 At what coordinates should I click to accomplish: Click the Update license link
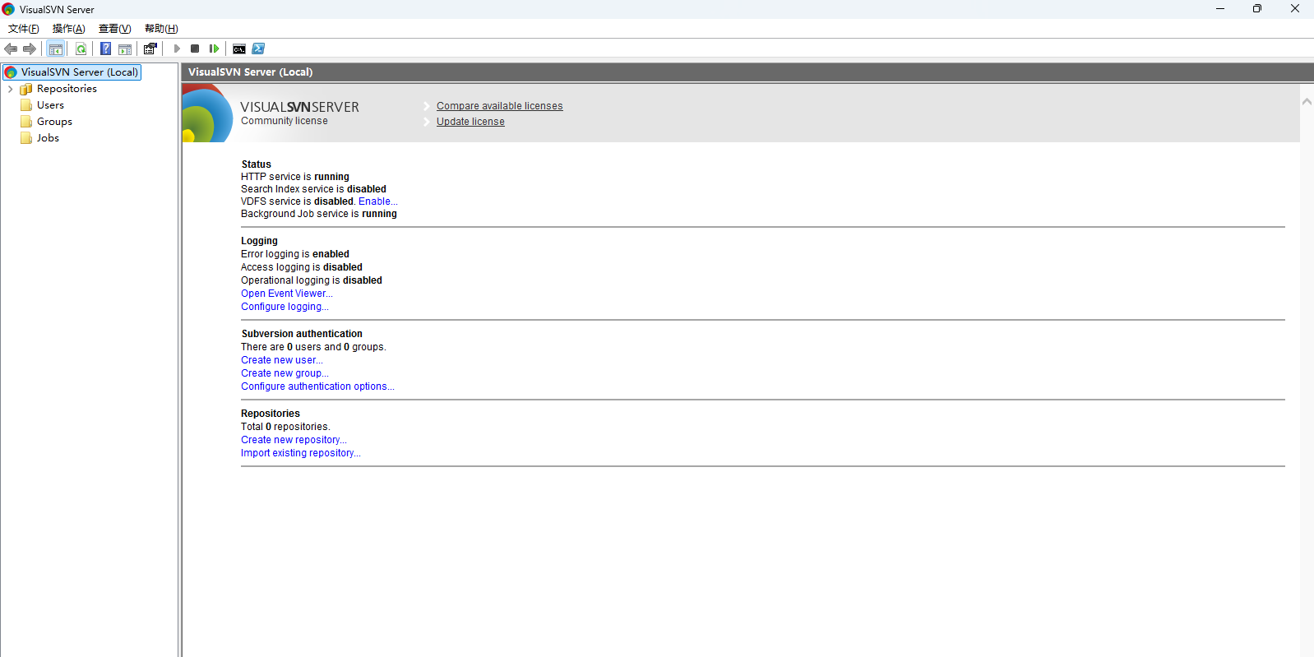(470, 122)
